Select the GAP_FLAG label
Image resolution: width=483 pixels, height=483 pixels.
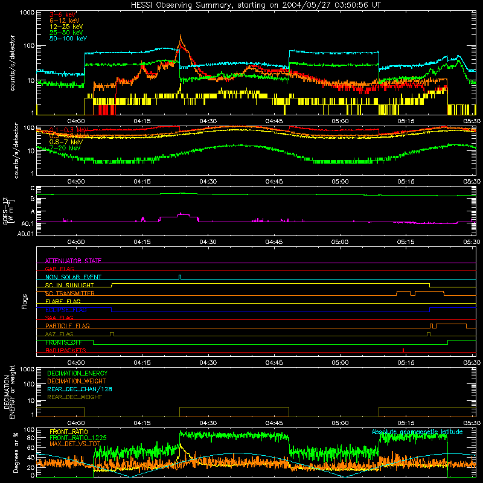(59, 269)
